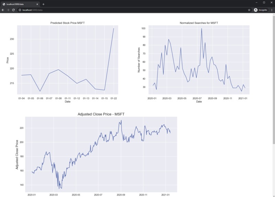Click the 'Number of Searches' axis label
This screenshot has width=275, height=197.
click(139, 60)
